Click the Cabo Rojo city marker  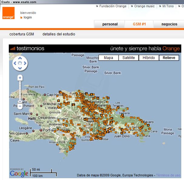click(60, 149)
